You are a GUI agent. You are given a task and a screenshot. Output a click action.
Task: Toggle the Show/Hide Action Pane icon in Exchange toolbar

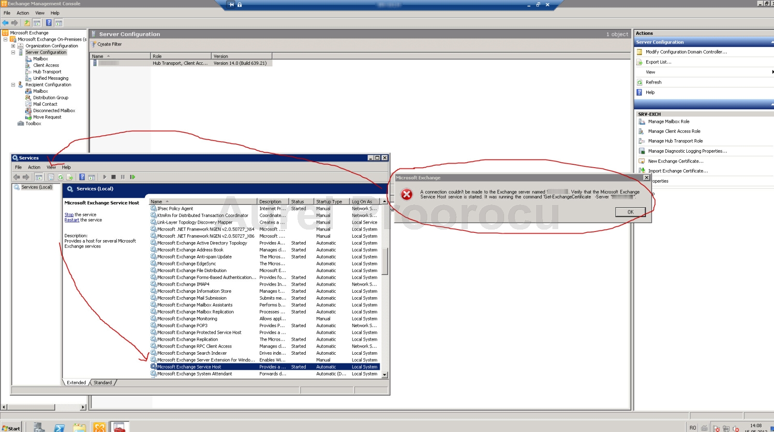pyautogui.click(x=59, y=23)
